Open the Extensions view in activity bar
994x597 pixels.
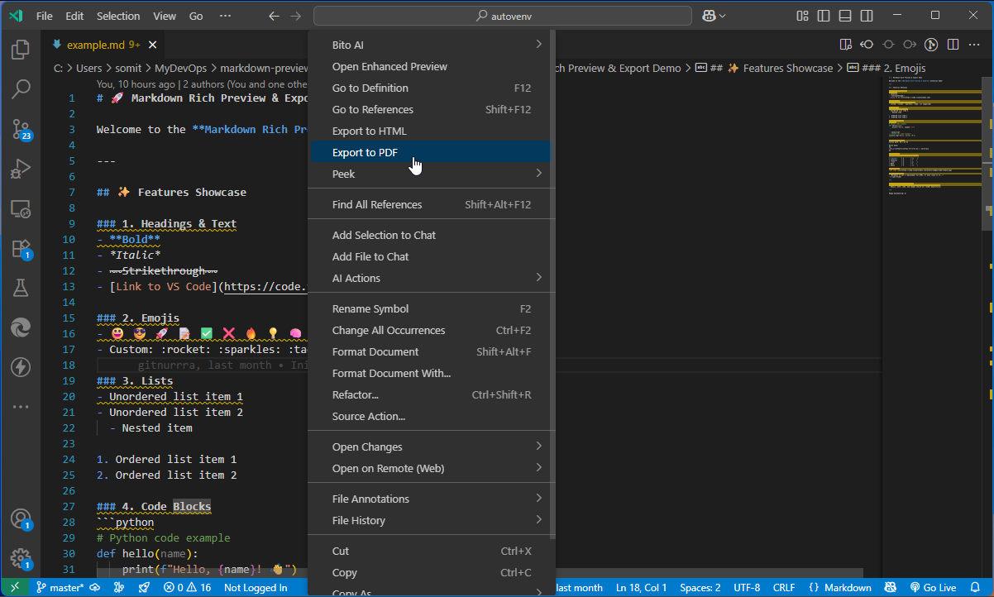21,248
